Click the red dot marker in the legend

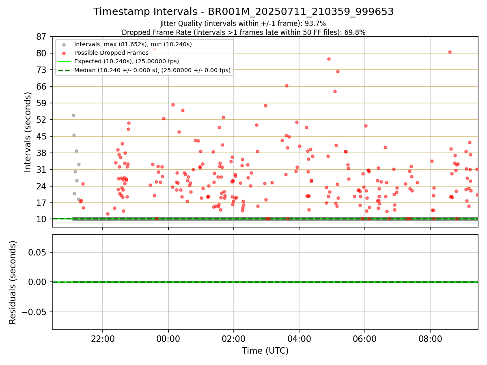[64, 53]
